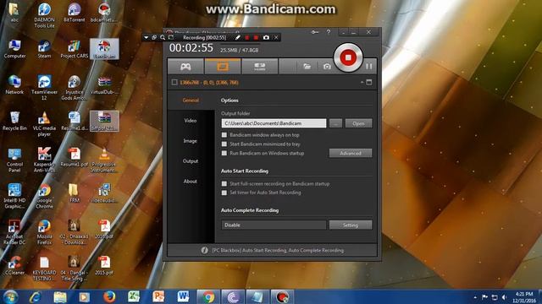Open Word from the taskbar
Image resolution: width=542 pixels, height=304 pixels.
pos(183,296)
